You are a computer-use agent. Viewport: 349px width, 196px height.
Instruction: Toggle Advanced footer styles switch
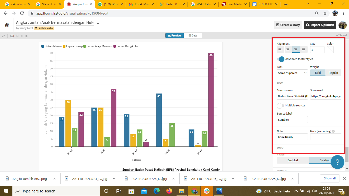tap(281, 59)
